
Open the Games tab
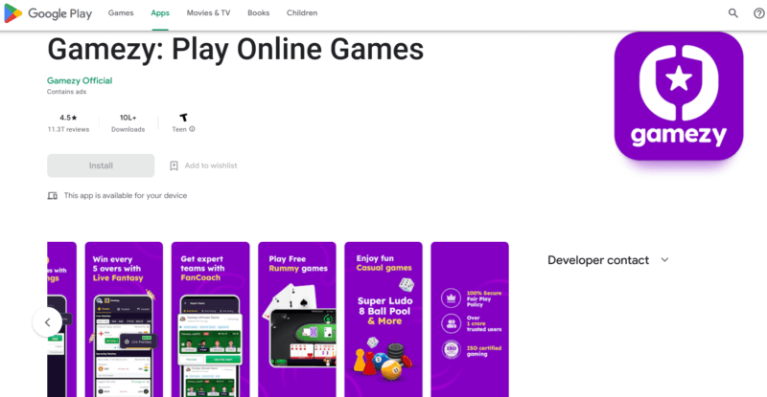[121, 13]
